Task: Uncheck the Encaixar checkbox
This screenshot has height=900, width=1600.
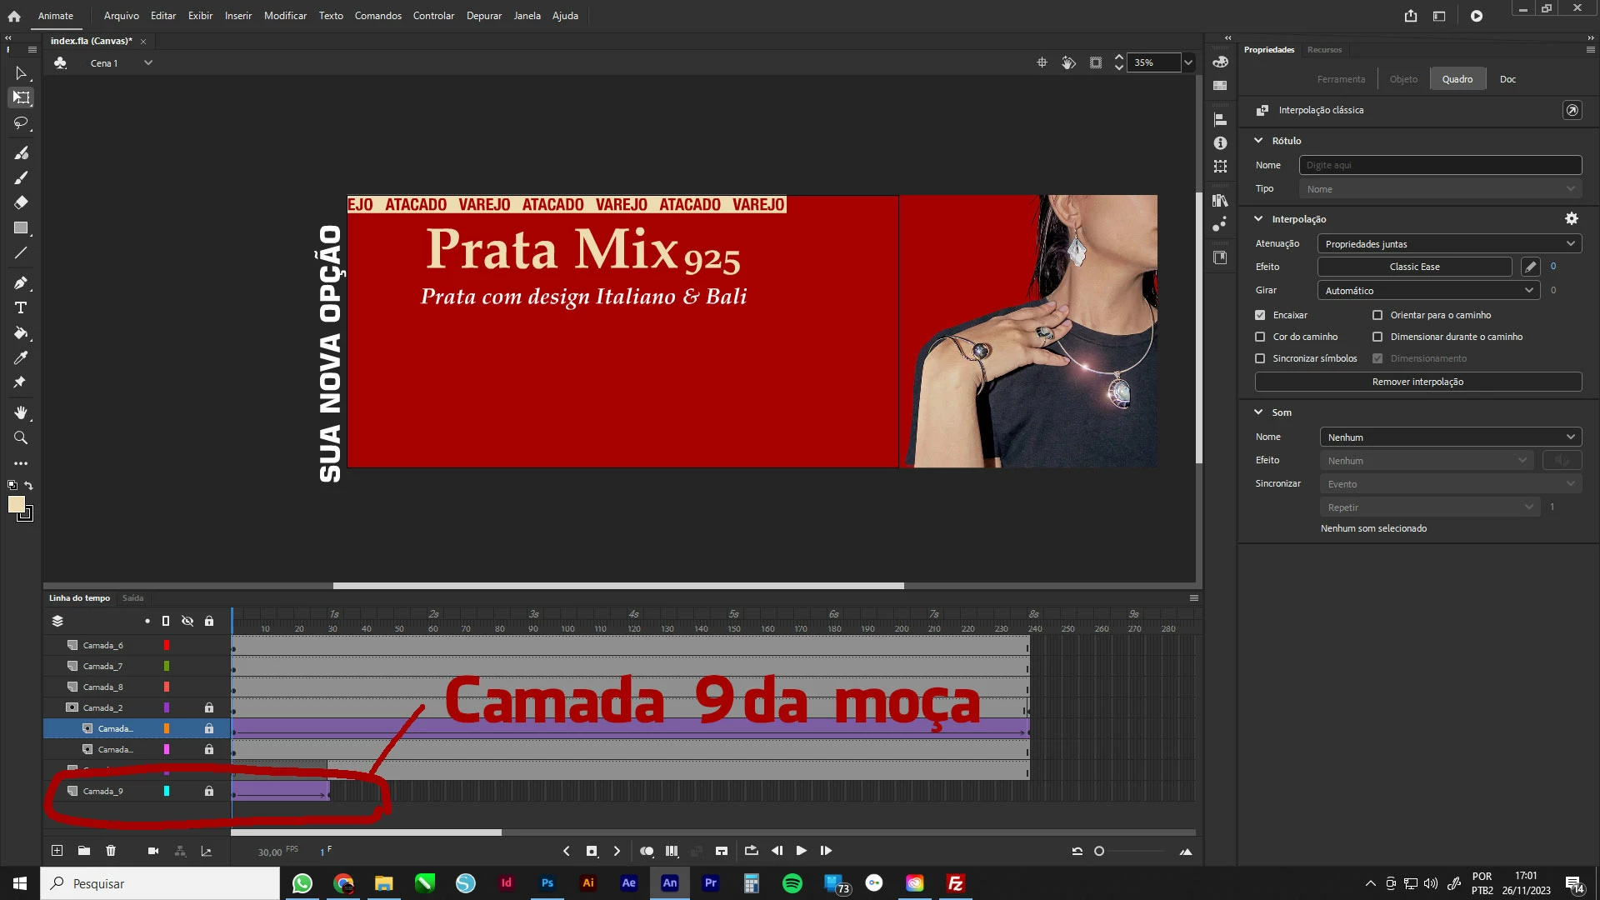Action: pos(1260,315)
